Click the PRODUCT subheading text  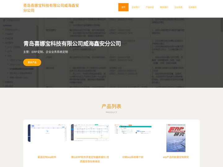111,112
